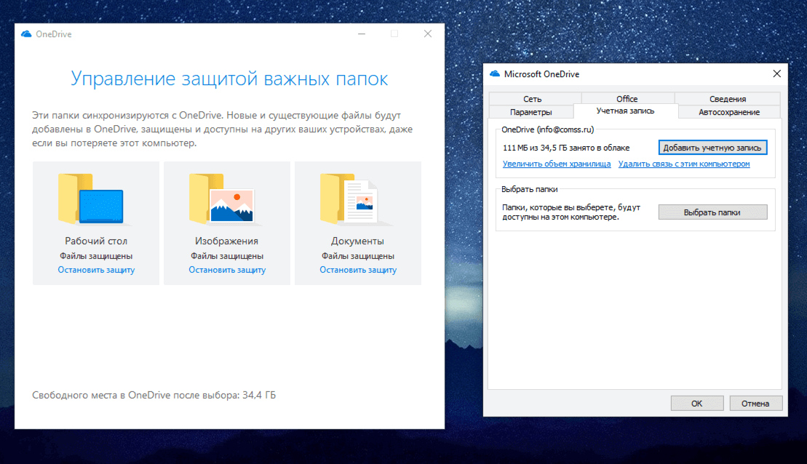Select the Изображения folder icon
The height and width of the screenshot is (464, 807).
(226, 200)
